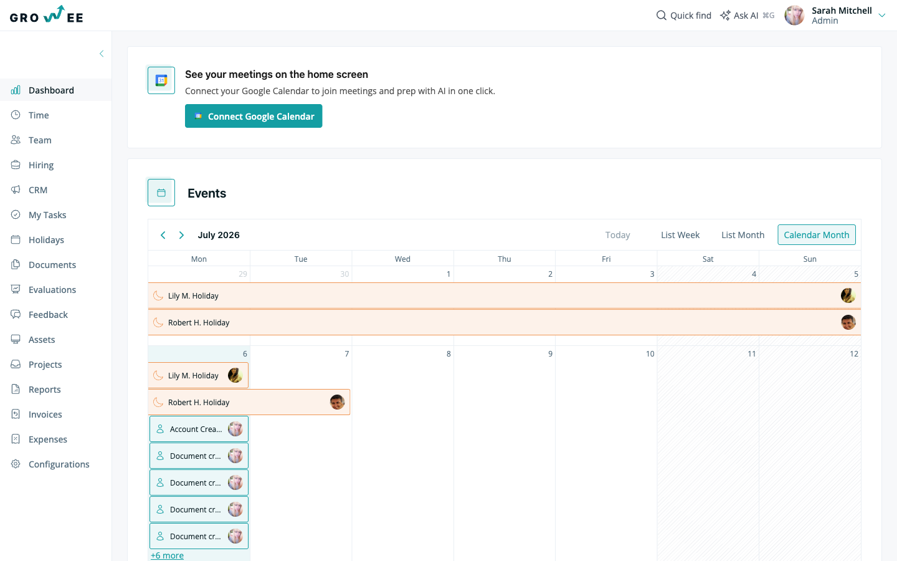Click the Expenses icon in sidebar
Image resolution: width=897 pixels, height=561 pixels.
pos(16,439)
